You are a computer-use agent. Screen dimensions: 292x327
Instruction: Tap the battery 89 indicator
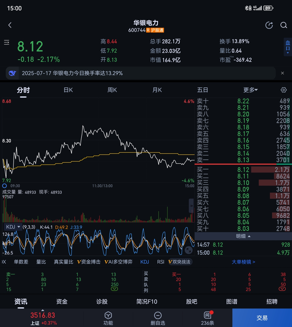tap(268, 8)
